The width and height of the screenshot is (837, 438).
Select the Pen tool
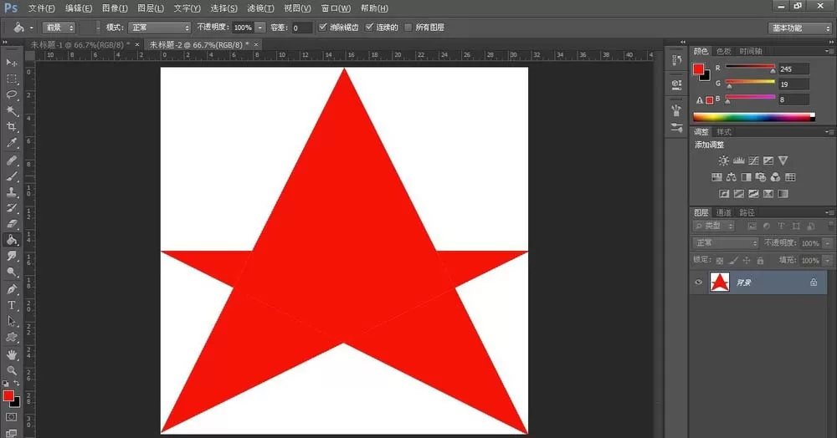click(12, 289)
